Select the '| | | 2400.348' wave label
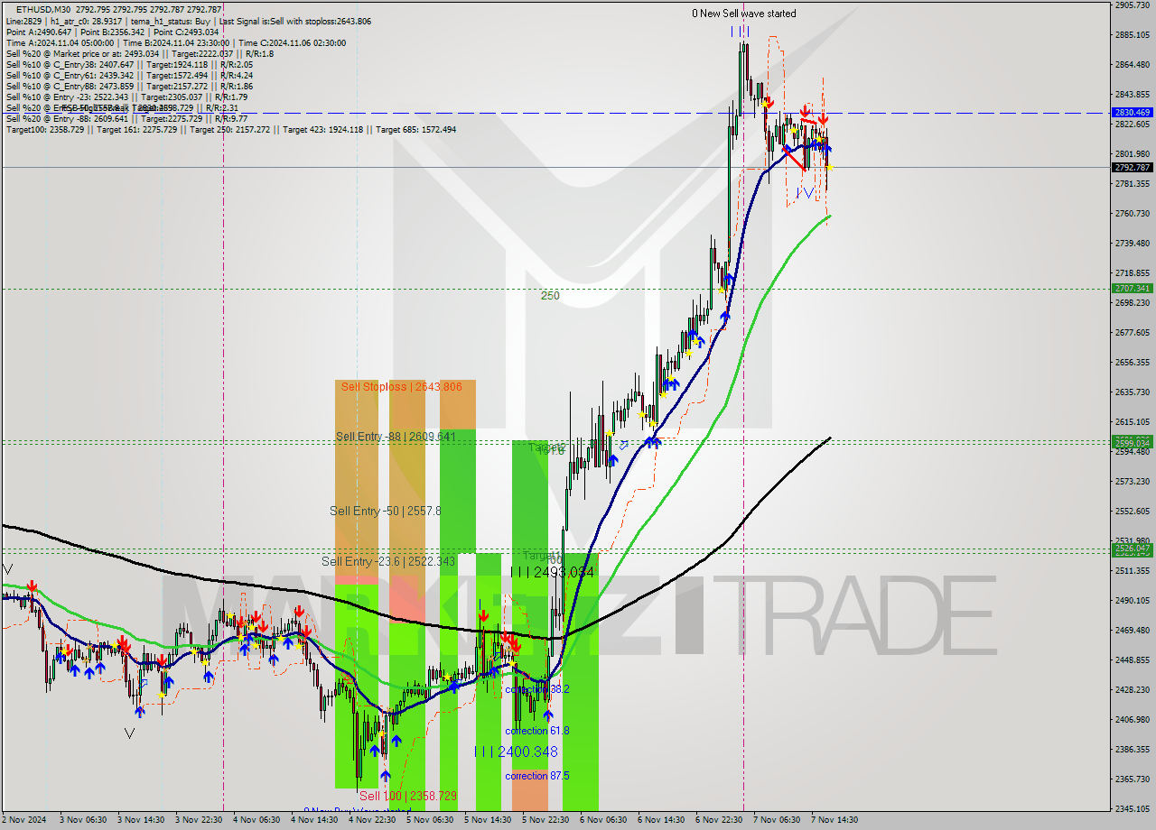The image size is (1156, 830). click(x=516, y=752)
